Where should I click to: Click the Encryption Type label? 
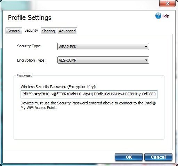(31, 60)
